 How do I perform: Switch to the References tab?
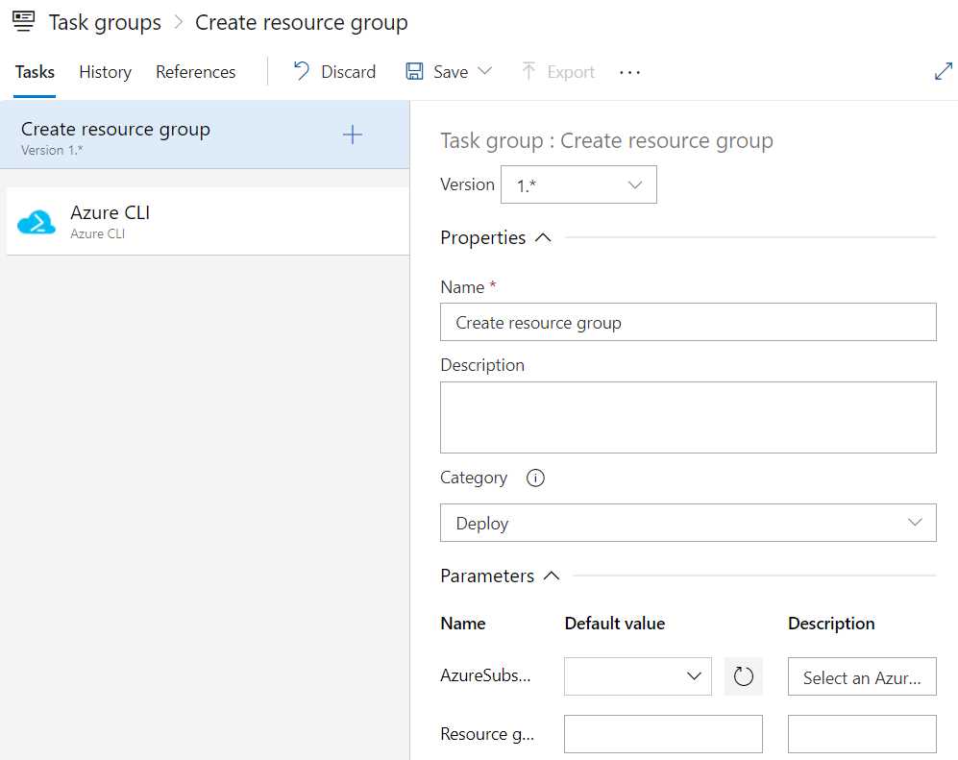coord(195,71)
